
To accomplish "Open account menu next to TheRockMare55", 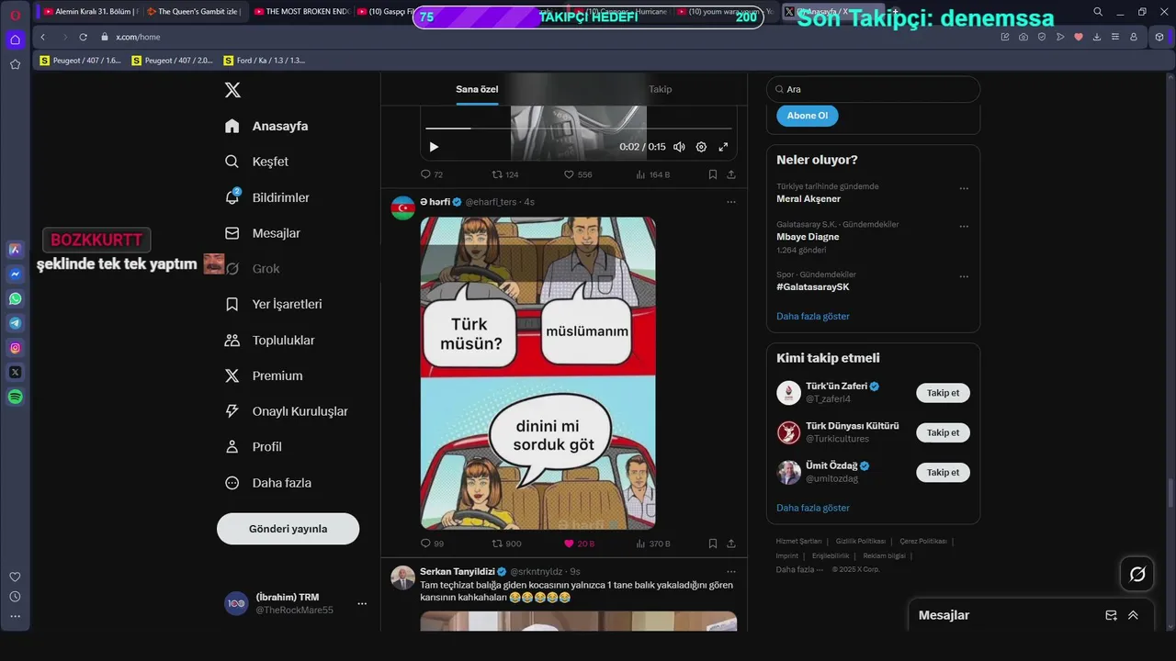I will coord(362,603).
